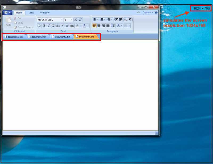Switch to the View ribbon tab

coord(31,13)
